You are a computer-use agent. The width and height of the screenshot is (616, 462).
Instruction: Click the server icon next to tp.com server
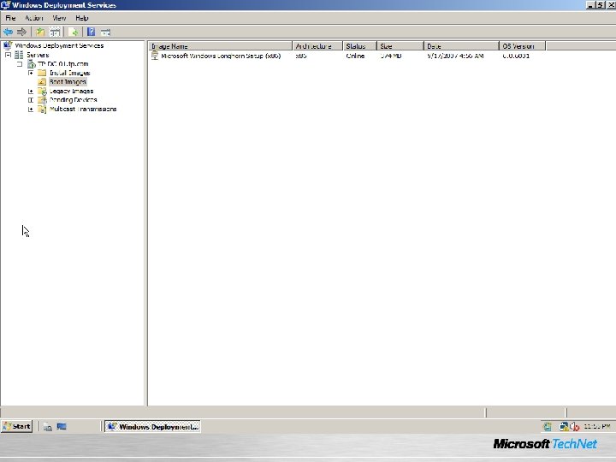(32, 64)
